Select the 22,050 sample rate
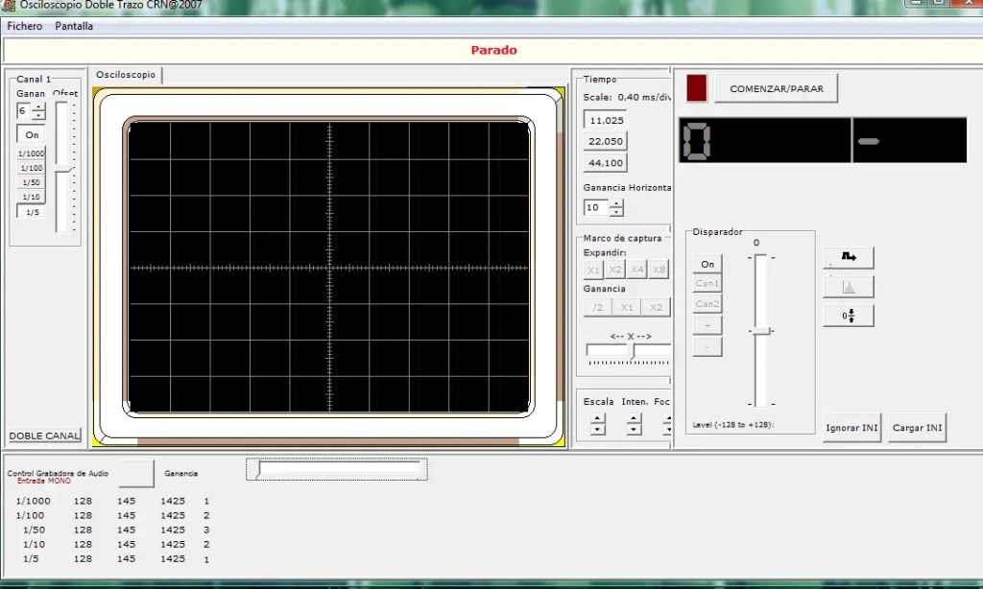Screen dimensions: 983x589 [x=606, y=141]
